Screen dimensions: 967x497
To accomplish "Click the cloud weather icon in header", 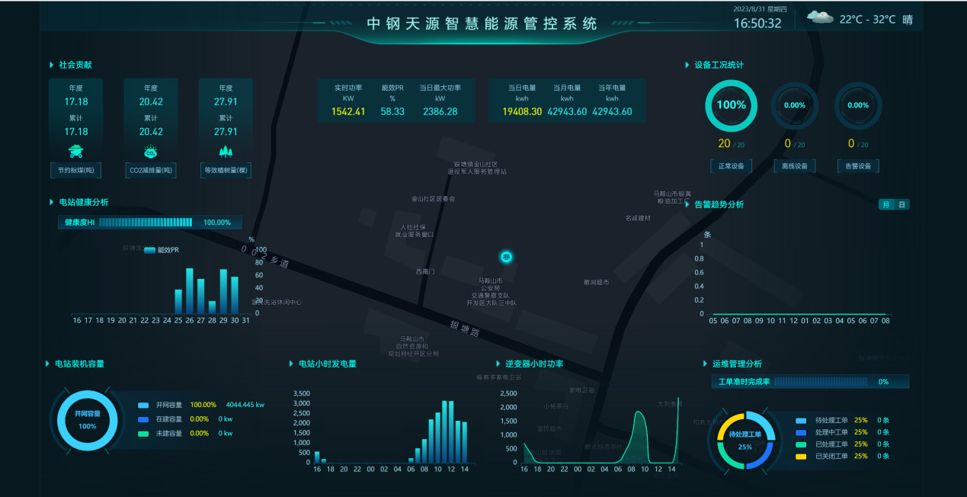I will 820,18.
